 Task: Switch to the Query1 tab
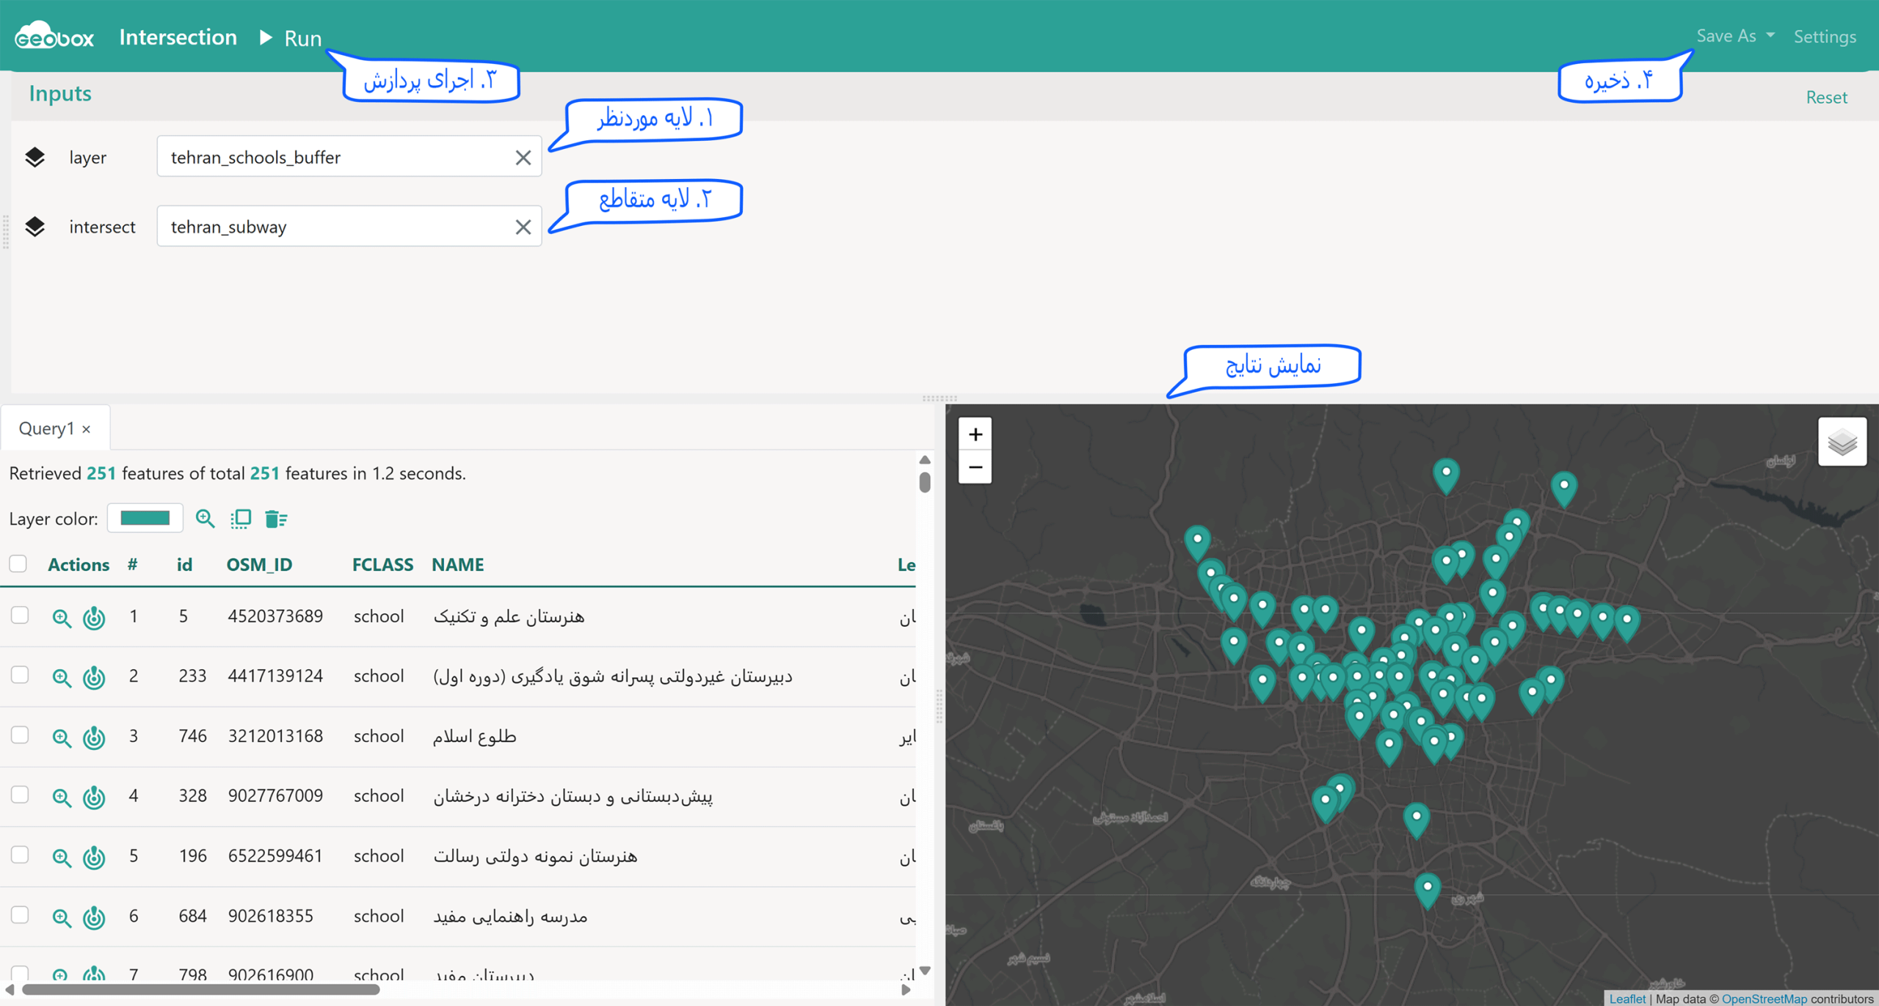click(46, 428)
